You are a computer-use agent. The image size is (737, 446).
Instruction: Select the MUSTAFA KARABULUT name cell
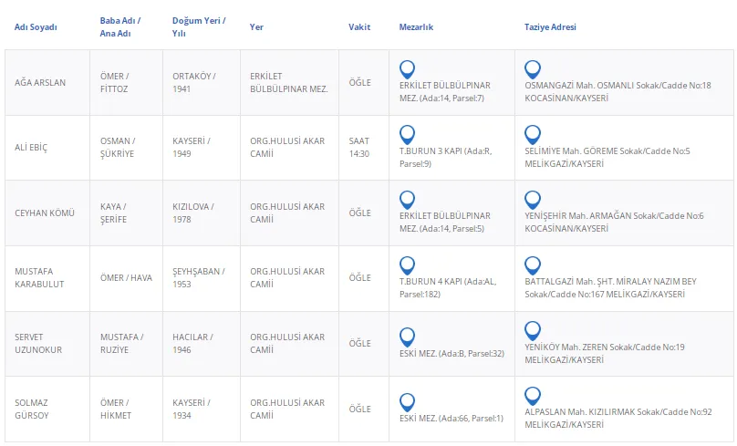click(x=41, y=278)
